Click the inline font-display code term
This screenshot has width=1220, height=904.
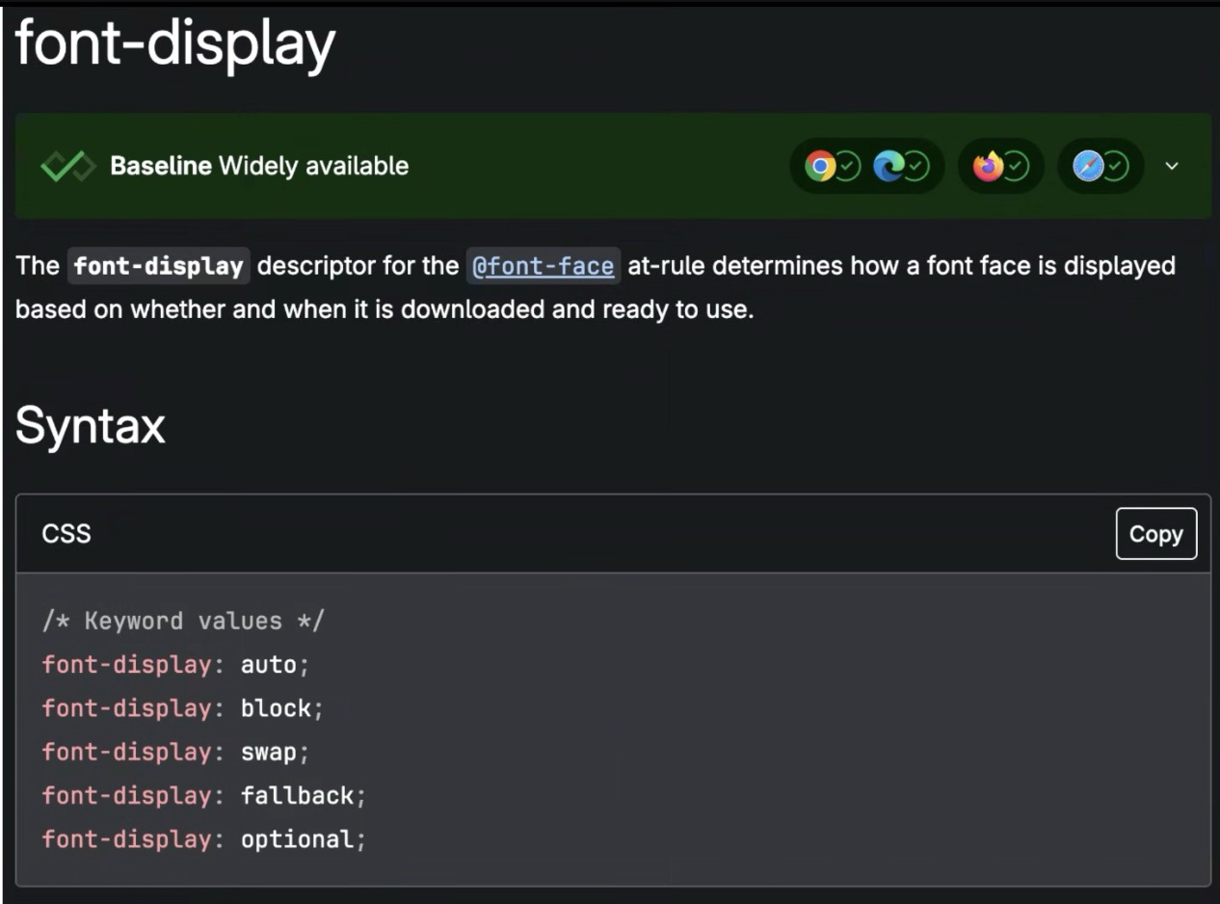point(159,266)
